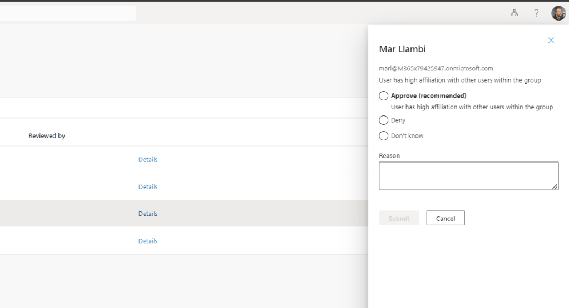Open Details link in the highlighted row
569x308 pixels.
(x=148, y=214)
